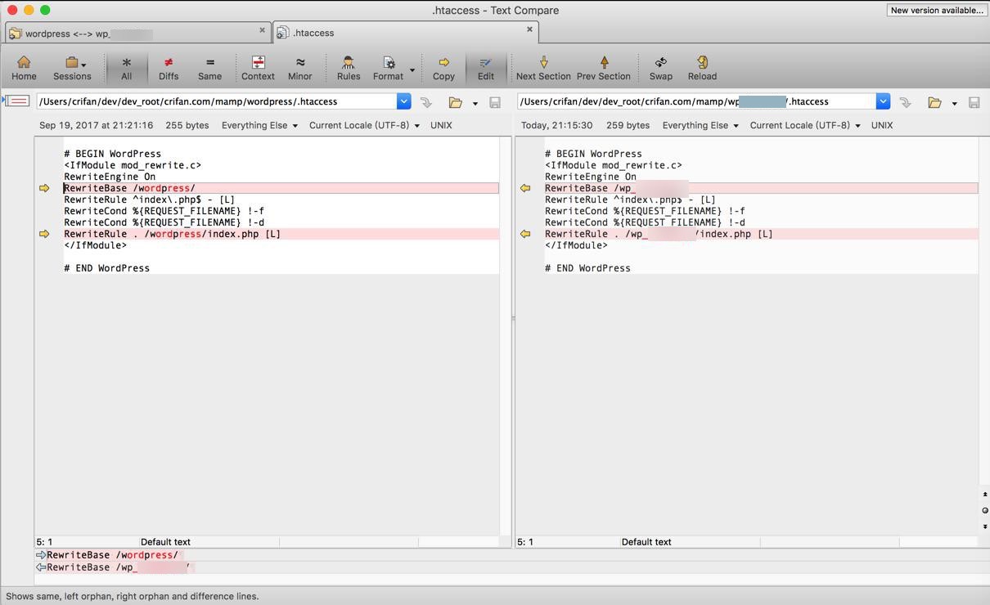Viewport: 990px width, 605px height.
Task: Click the left file path input field
Action: click(216, 101)
